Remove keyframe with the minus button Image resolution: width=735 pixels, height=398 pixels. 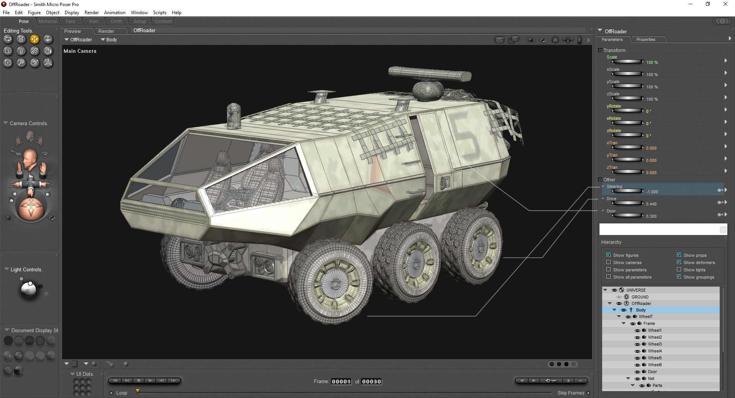(x=581, y=381)
